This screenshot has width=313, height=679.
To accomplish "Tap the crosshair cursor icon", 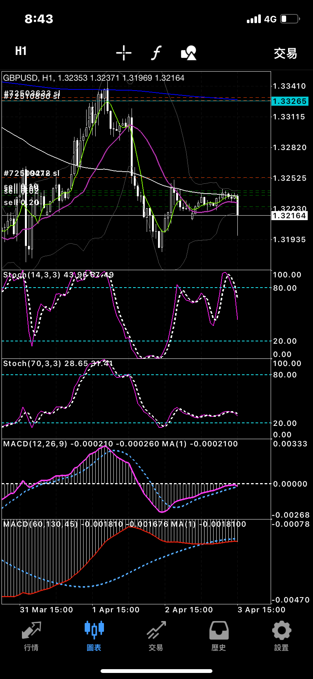I will (x=124, y=53).
